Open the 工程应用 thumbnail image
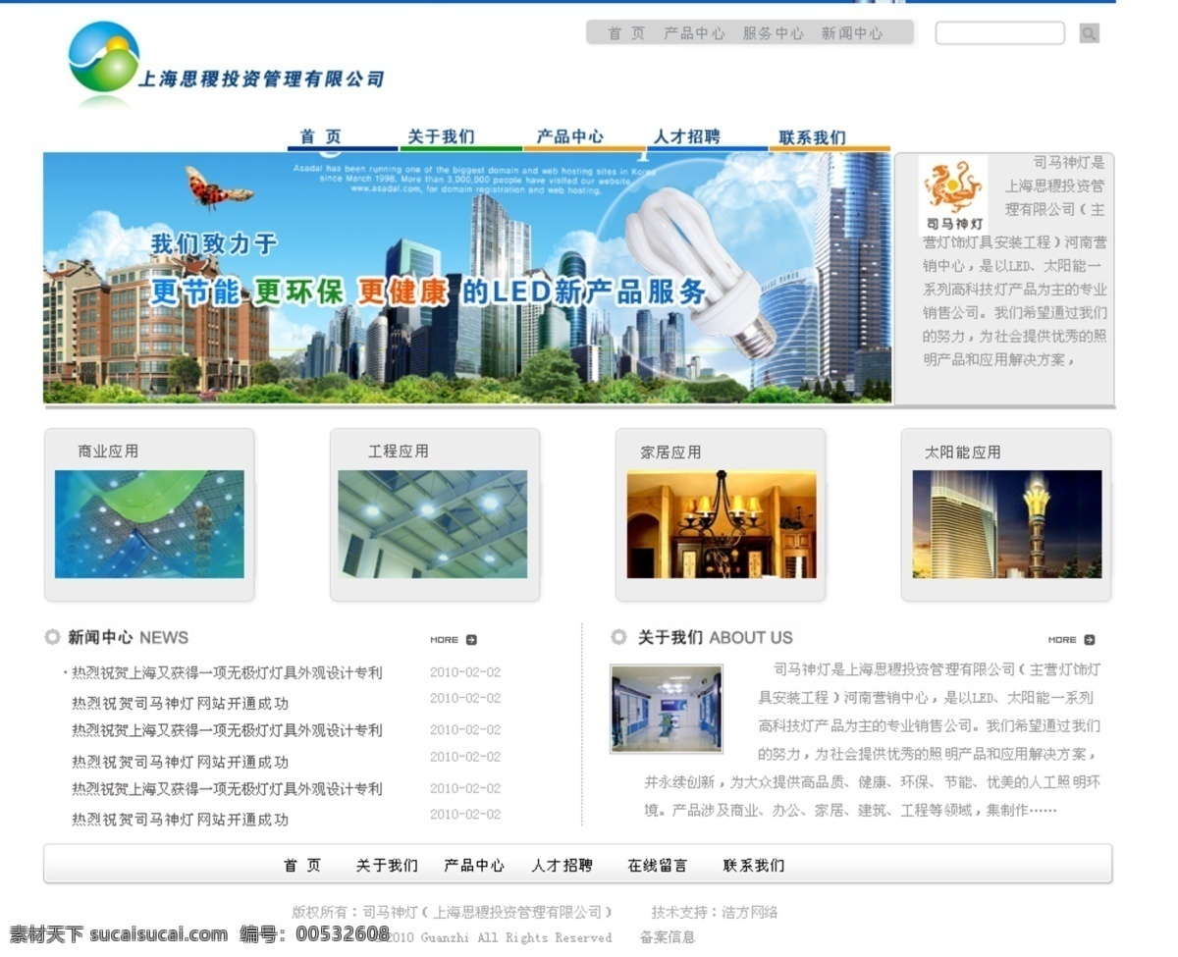1178x957 pixels. pos(433,524)
